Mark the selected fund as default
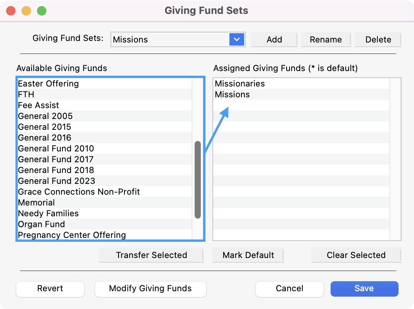This screenshot has height=309, width=414. point(248,255)
